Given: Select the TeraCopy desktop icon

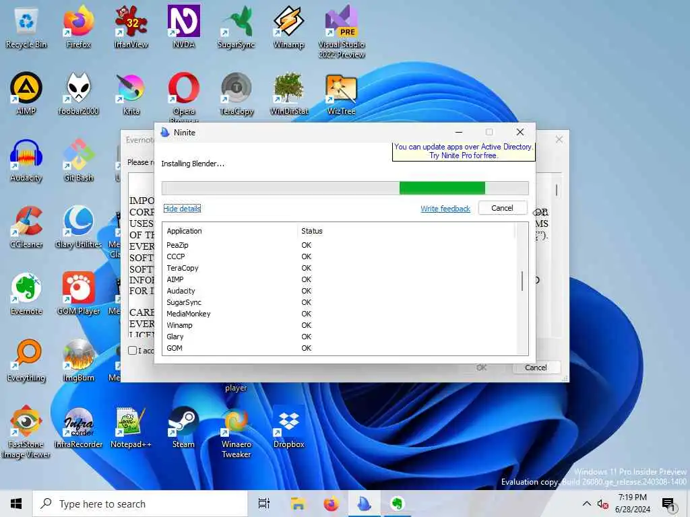Looking at the screenshot, I should tap(237, 94).
